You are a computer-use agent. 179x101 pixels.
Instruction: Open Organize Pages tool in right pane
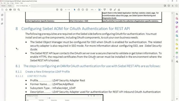tap(177, 27)
